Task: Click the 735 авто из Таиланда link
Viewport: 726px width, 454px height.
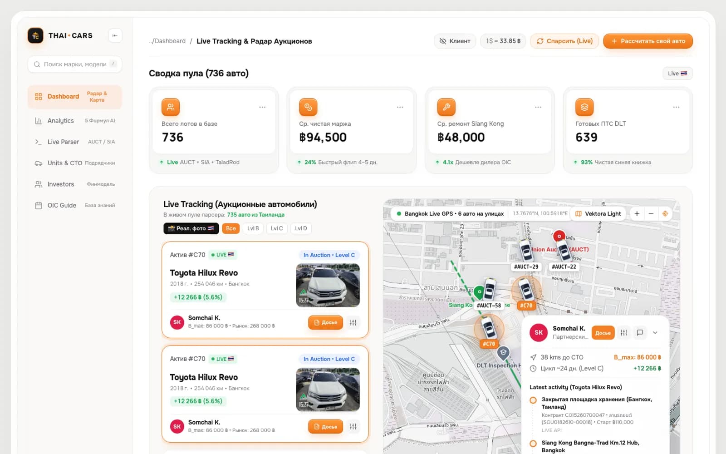Action: tap(256, 215)
